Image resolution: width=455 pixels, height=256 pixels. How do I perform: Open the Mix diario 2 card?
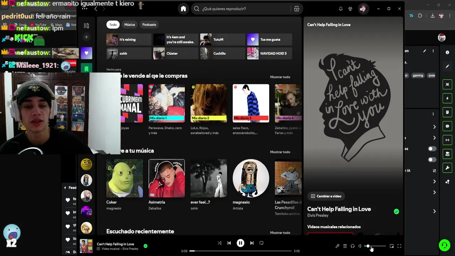point(209,110)
